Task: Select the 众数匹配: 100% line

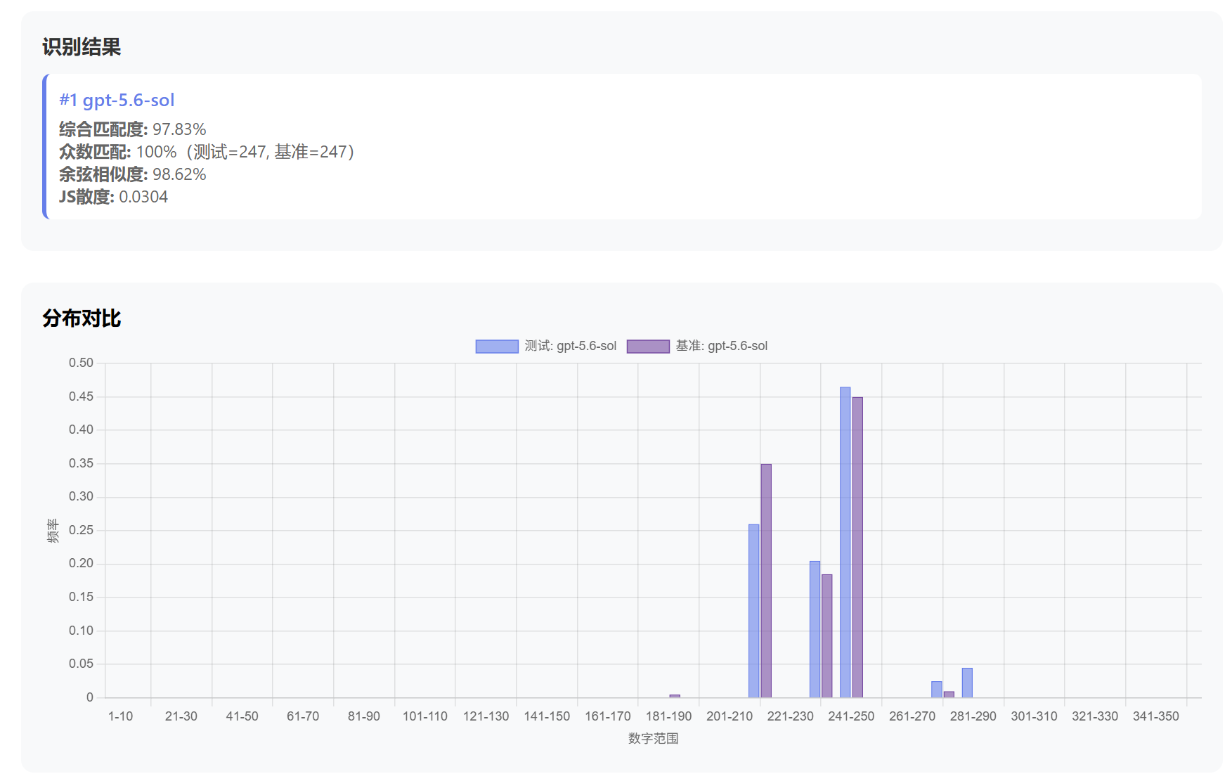Action: click(207, 152)
